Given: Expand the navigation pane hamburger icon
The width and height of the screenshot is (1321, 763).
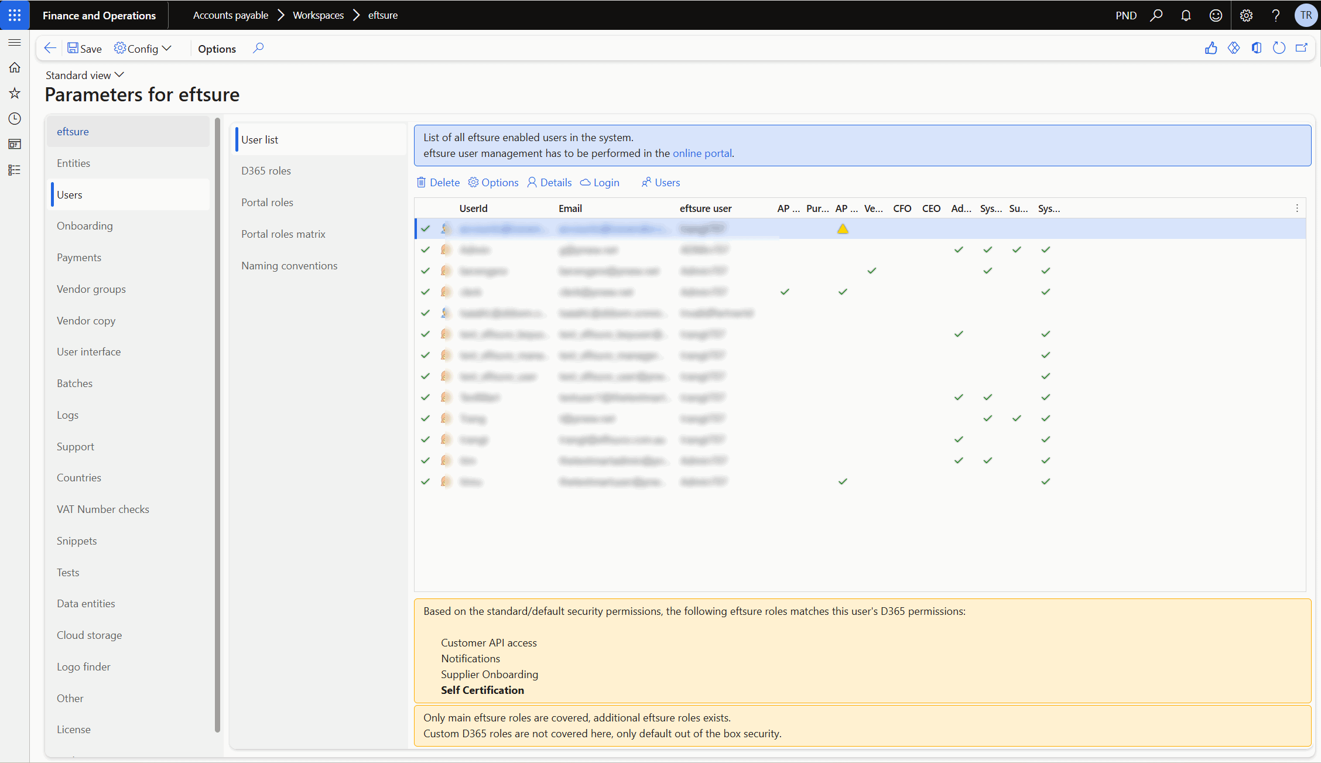Looking at the screenshot, I should 15,42.
